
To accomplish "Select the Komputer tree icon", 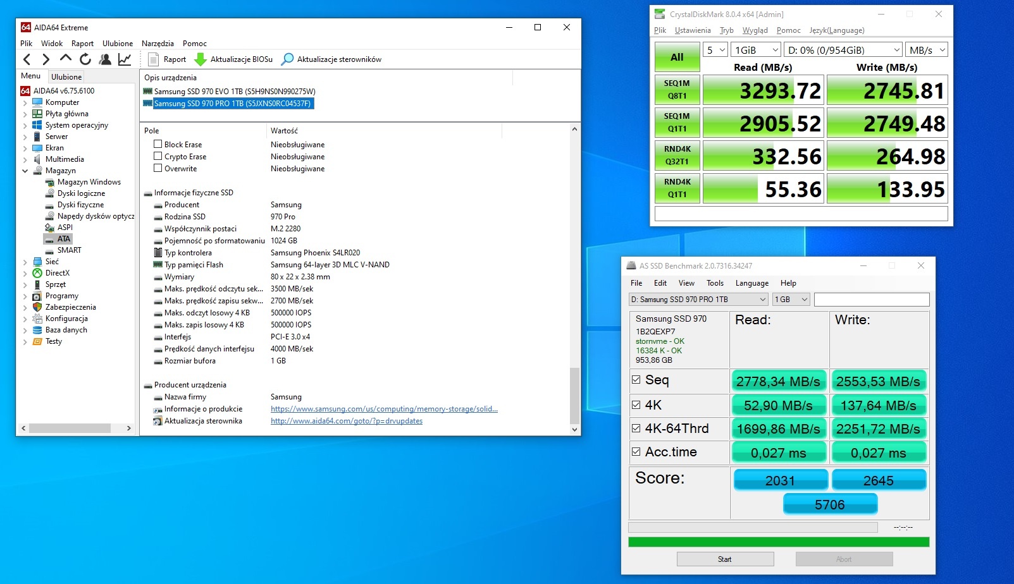I will (x=37, y=102).
